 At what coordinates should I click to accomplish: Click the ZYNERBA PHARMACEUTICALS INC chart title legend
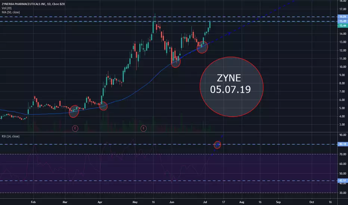click(x=33, y=4)
